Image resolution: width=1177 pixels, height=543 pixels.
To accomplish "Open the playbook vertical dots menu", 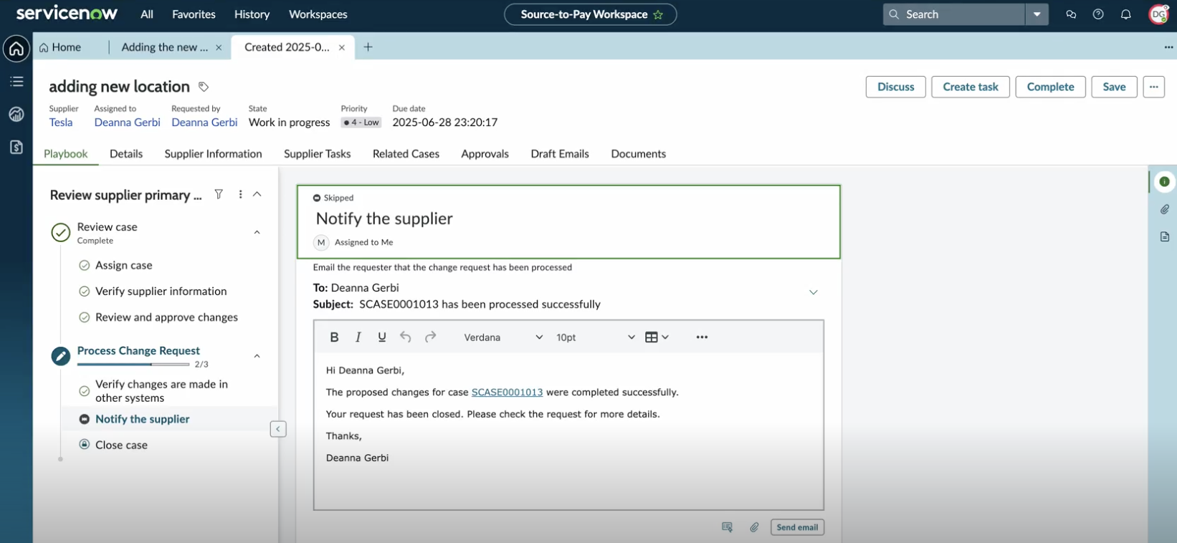I will 240,194.
